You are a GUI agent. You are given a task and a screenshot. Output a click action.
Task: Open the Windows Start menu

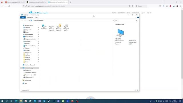point(2,101)
